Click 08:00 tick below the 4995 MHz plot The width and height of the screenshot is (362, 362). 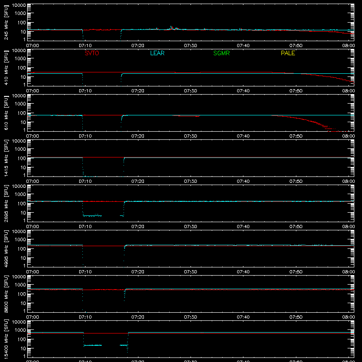(x=348, y=272)
